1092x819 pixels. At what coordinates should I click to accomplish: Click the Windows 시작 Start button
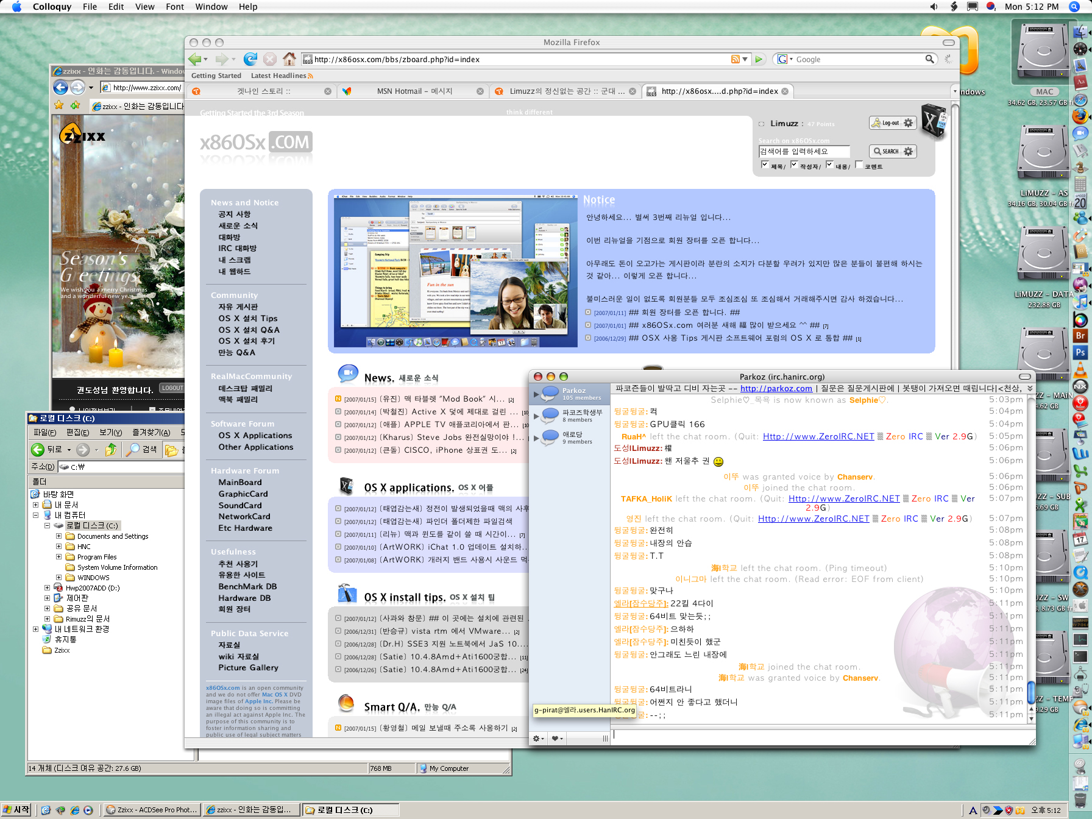coord(16,810)
